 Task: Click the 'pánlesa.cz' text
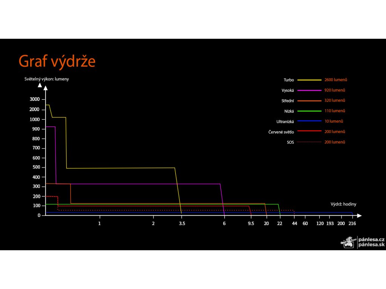371,239
